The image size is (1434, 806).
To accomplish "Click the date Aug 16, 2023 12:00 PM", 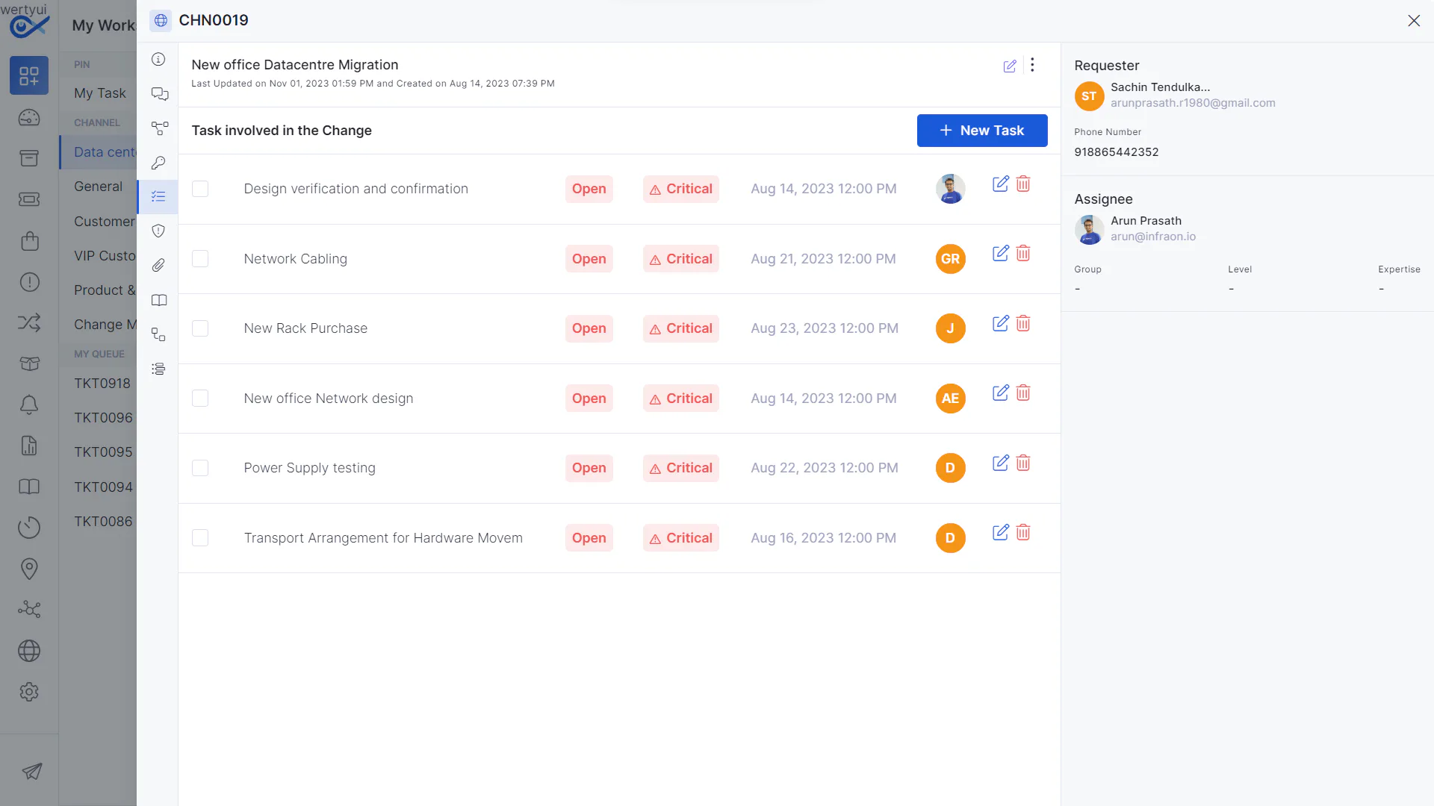I will point(824,538).
